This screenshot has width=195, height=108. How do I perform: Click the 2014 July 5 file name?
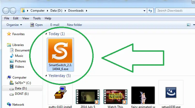(x=88, y=107)
